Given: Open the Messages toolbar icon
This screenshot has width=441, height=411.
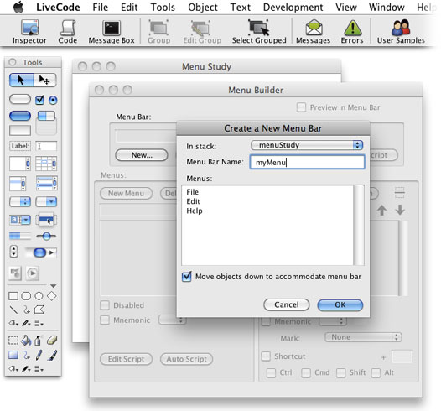Looking at the screenshot, I should click(313, 32).
